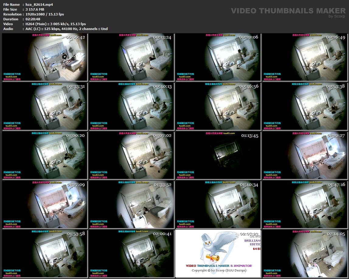Open the thumbnail stamped 01:27:09
Screen dimensions: 349x279
45,204
